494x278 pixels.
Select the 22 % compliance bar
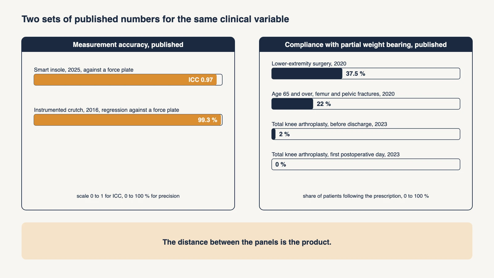(x=366, y=104)
